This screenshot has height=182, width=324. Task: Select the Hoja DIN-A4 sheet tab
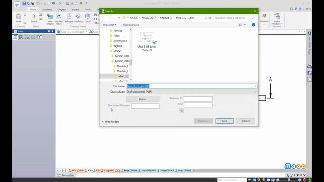130,171
